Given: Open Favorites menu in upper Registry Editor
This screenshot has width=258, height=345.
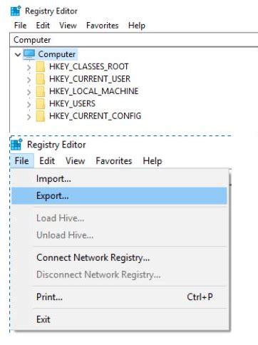Looking at the screenshot, I should 103,26.
